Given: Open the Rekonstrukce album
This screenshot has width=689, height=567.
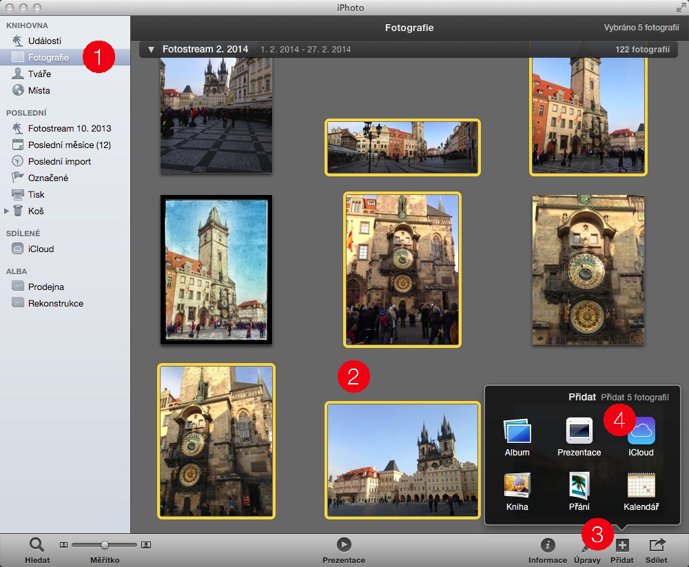Looking at the screenshot, I should (x=55, y=303).
